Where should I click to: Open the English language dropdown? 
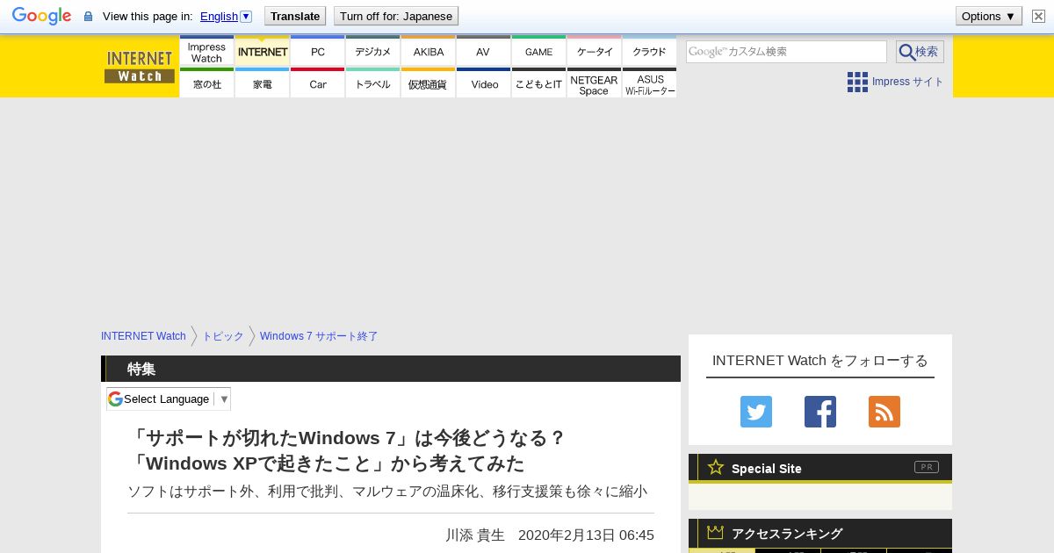246,16
